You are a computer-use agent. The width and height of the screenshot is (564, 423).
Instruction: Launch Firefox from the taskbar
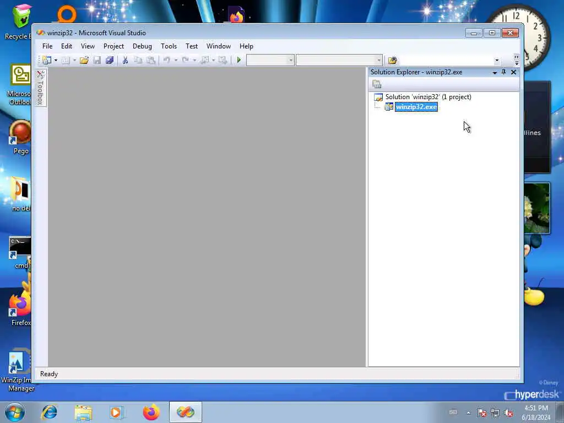(151, 412)
